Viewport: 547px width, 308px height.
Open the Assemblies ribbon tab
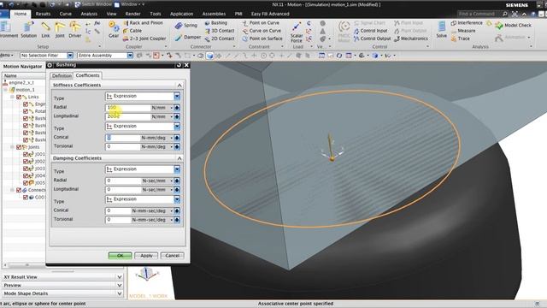click(214, 14)
